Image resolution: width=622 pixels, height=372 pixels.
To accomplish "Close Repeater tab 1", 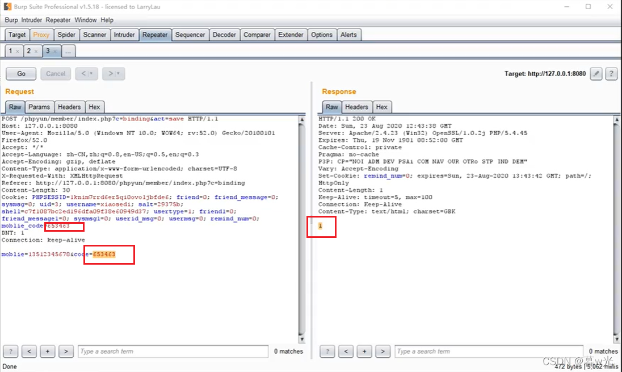I will point(18,51).
